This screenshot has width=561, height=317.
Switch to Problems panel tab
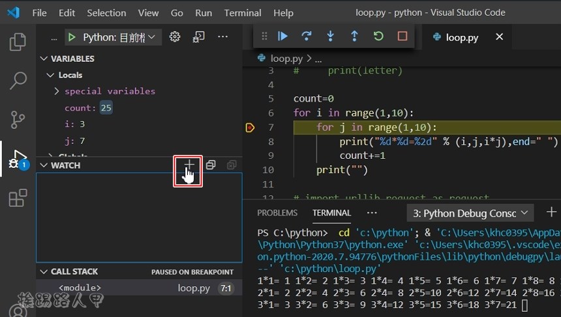click(277, 213)
